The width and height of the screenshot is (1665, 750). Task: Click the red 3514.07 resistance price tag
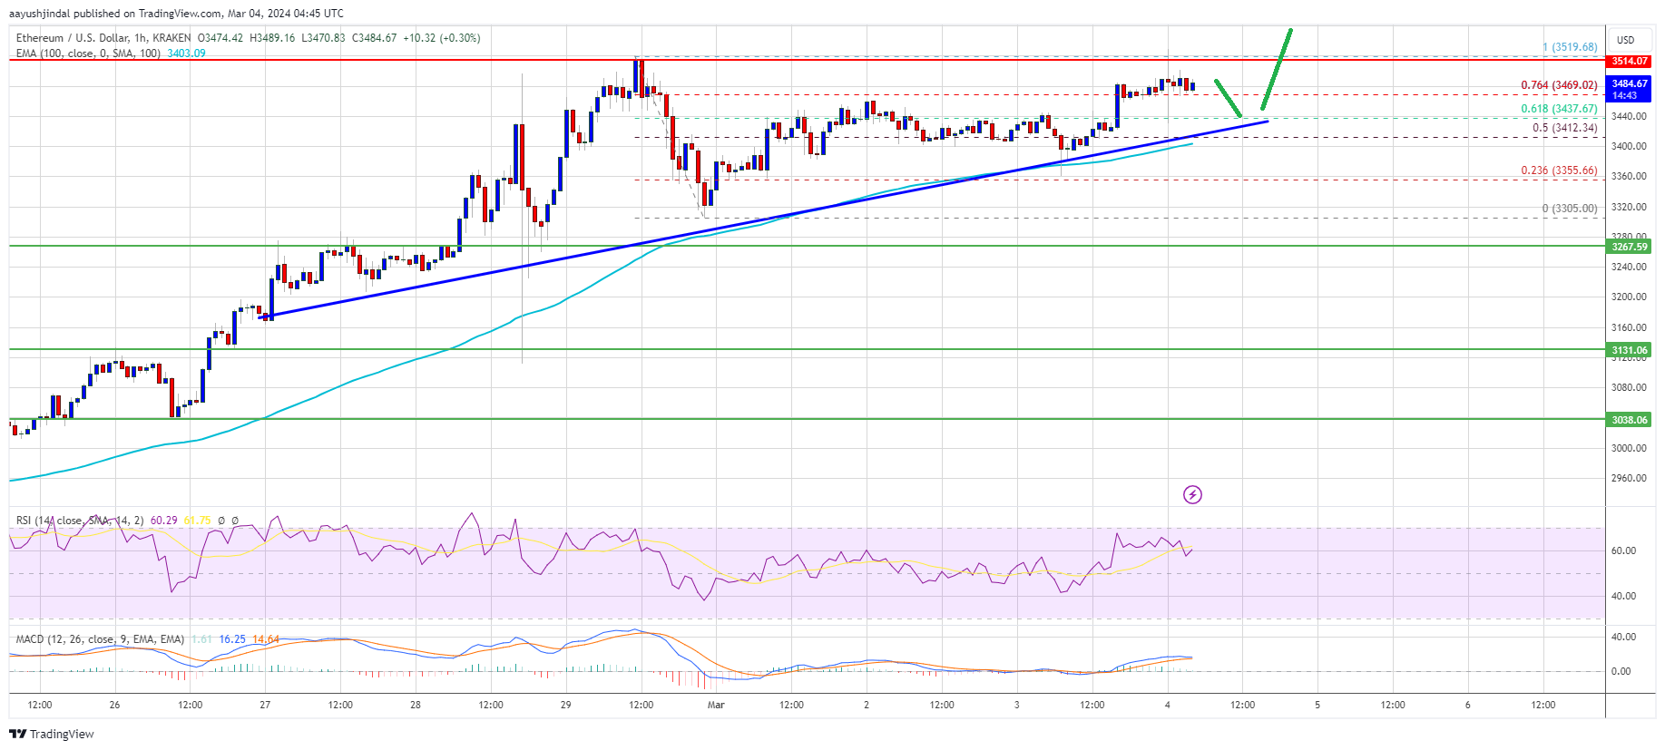[x=1629, y=62]
